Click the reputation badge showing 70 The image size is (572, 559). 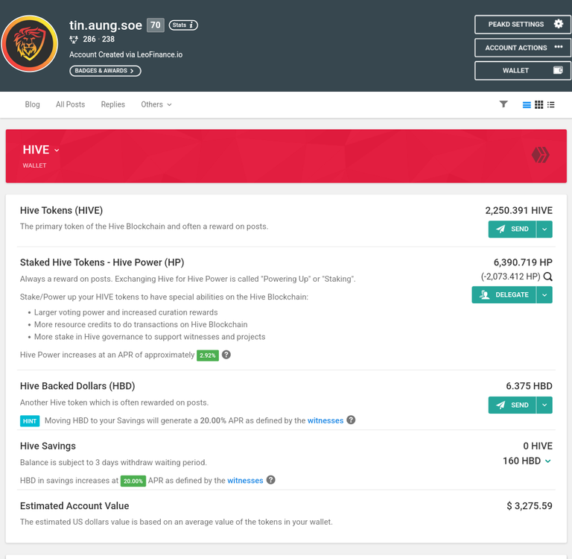(156, 25)
